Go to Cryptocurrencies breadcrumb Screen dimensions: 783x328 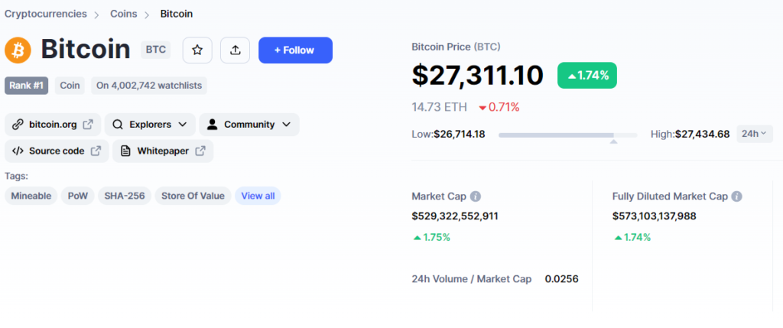(x=45, y=14)
